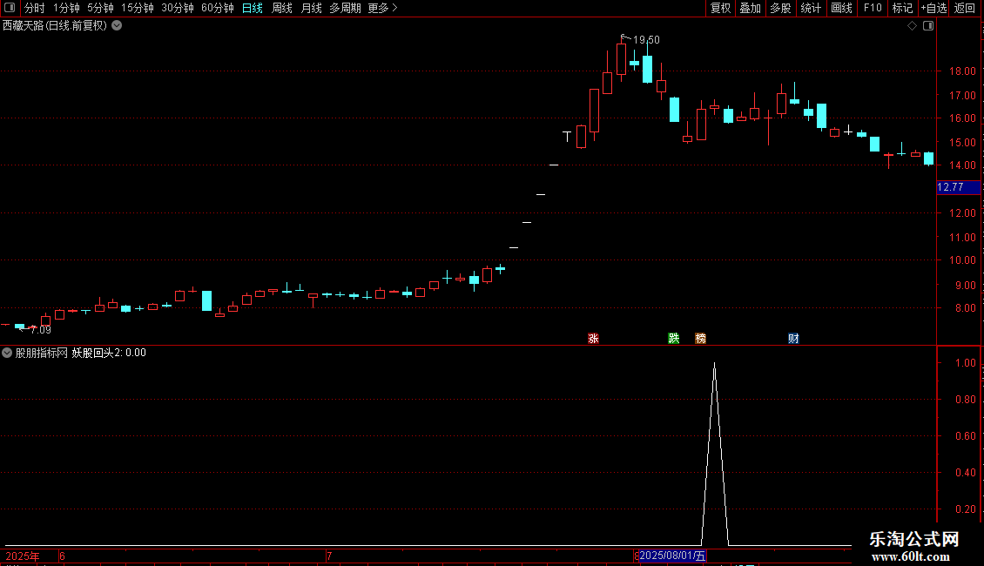The image size is (984, 566).
Task: Click the red 涨 event marker
Action: (593, 338)
